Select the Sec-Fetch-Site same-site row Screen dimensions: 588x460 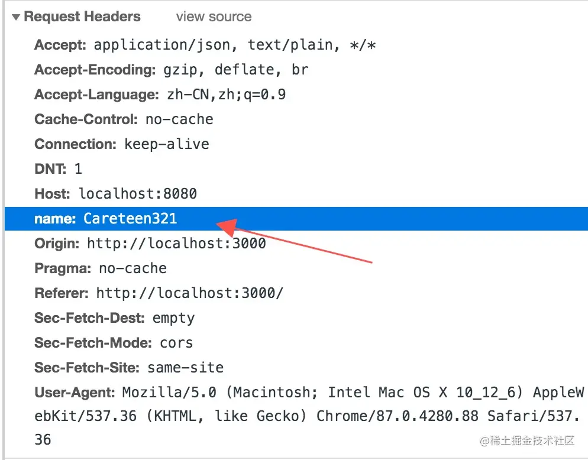129,367
